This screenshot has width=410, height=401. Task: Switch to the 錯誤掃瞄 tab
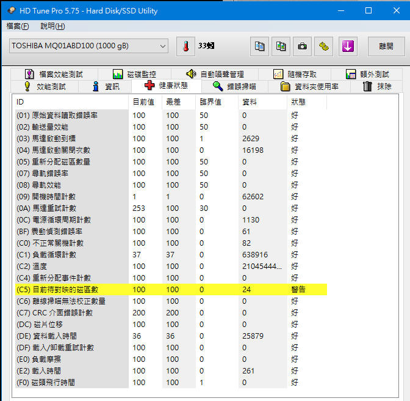(234, 86)
